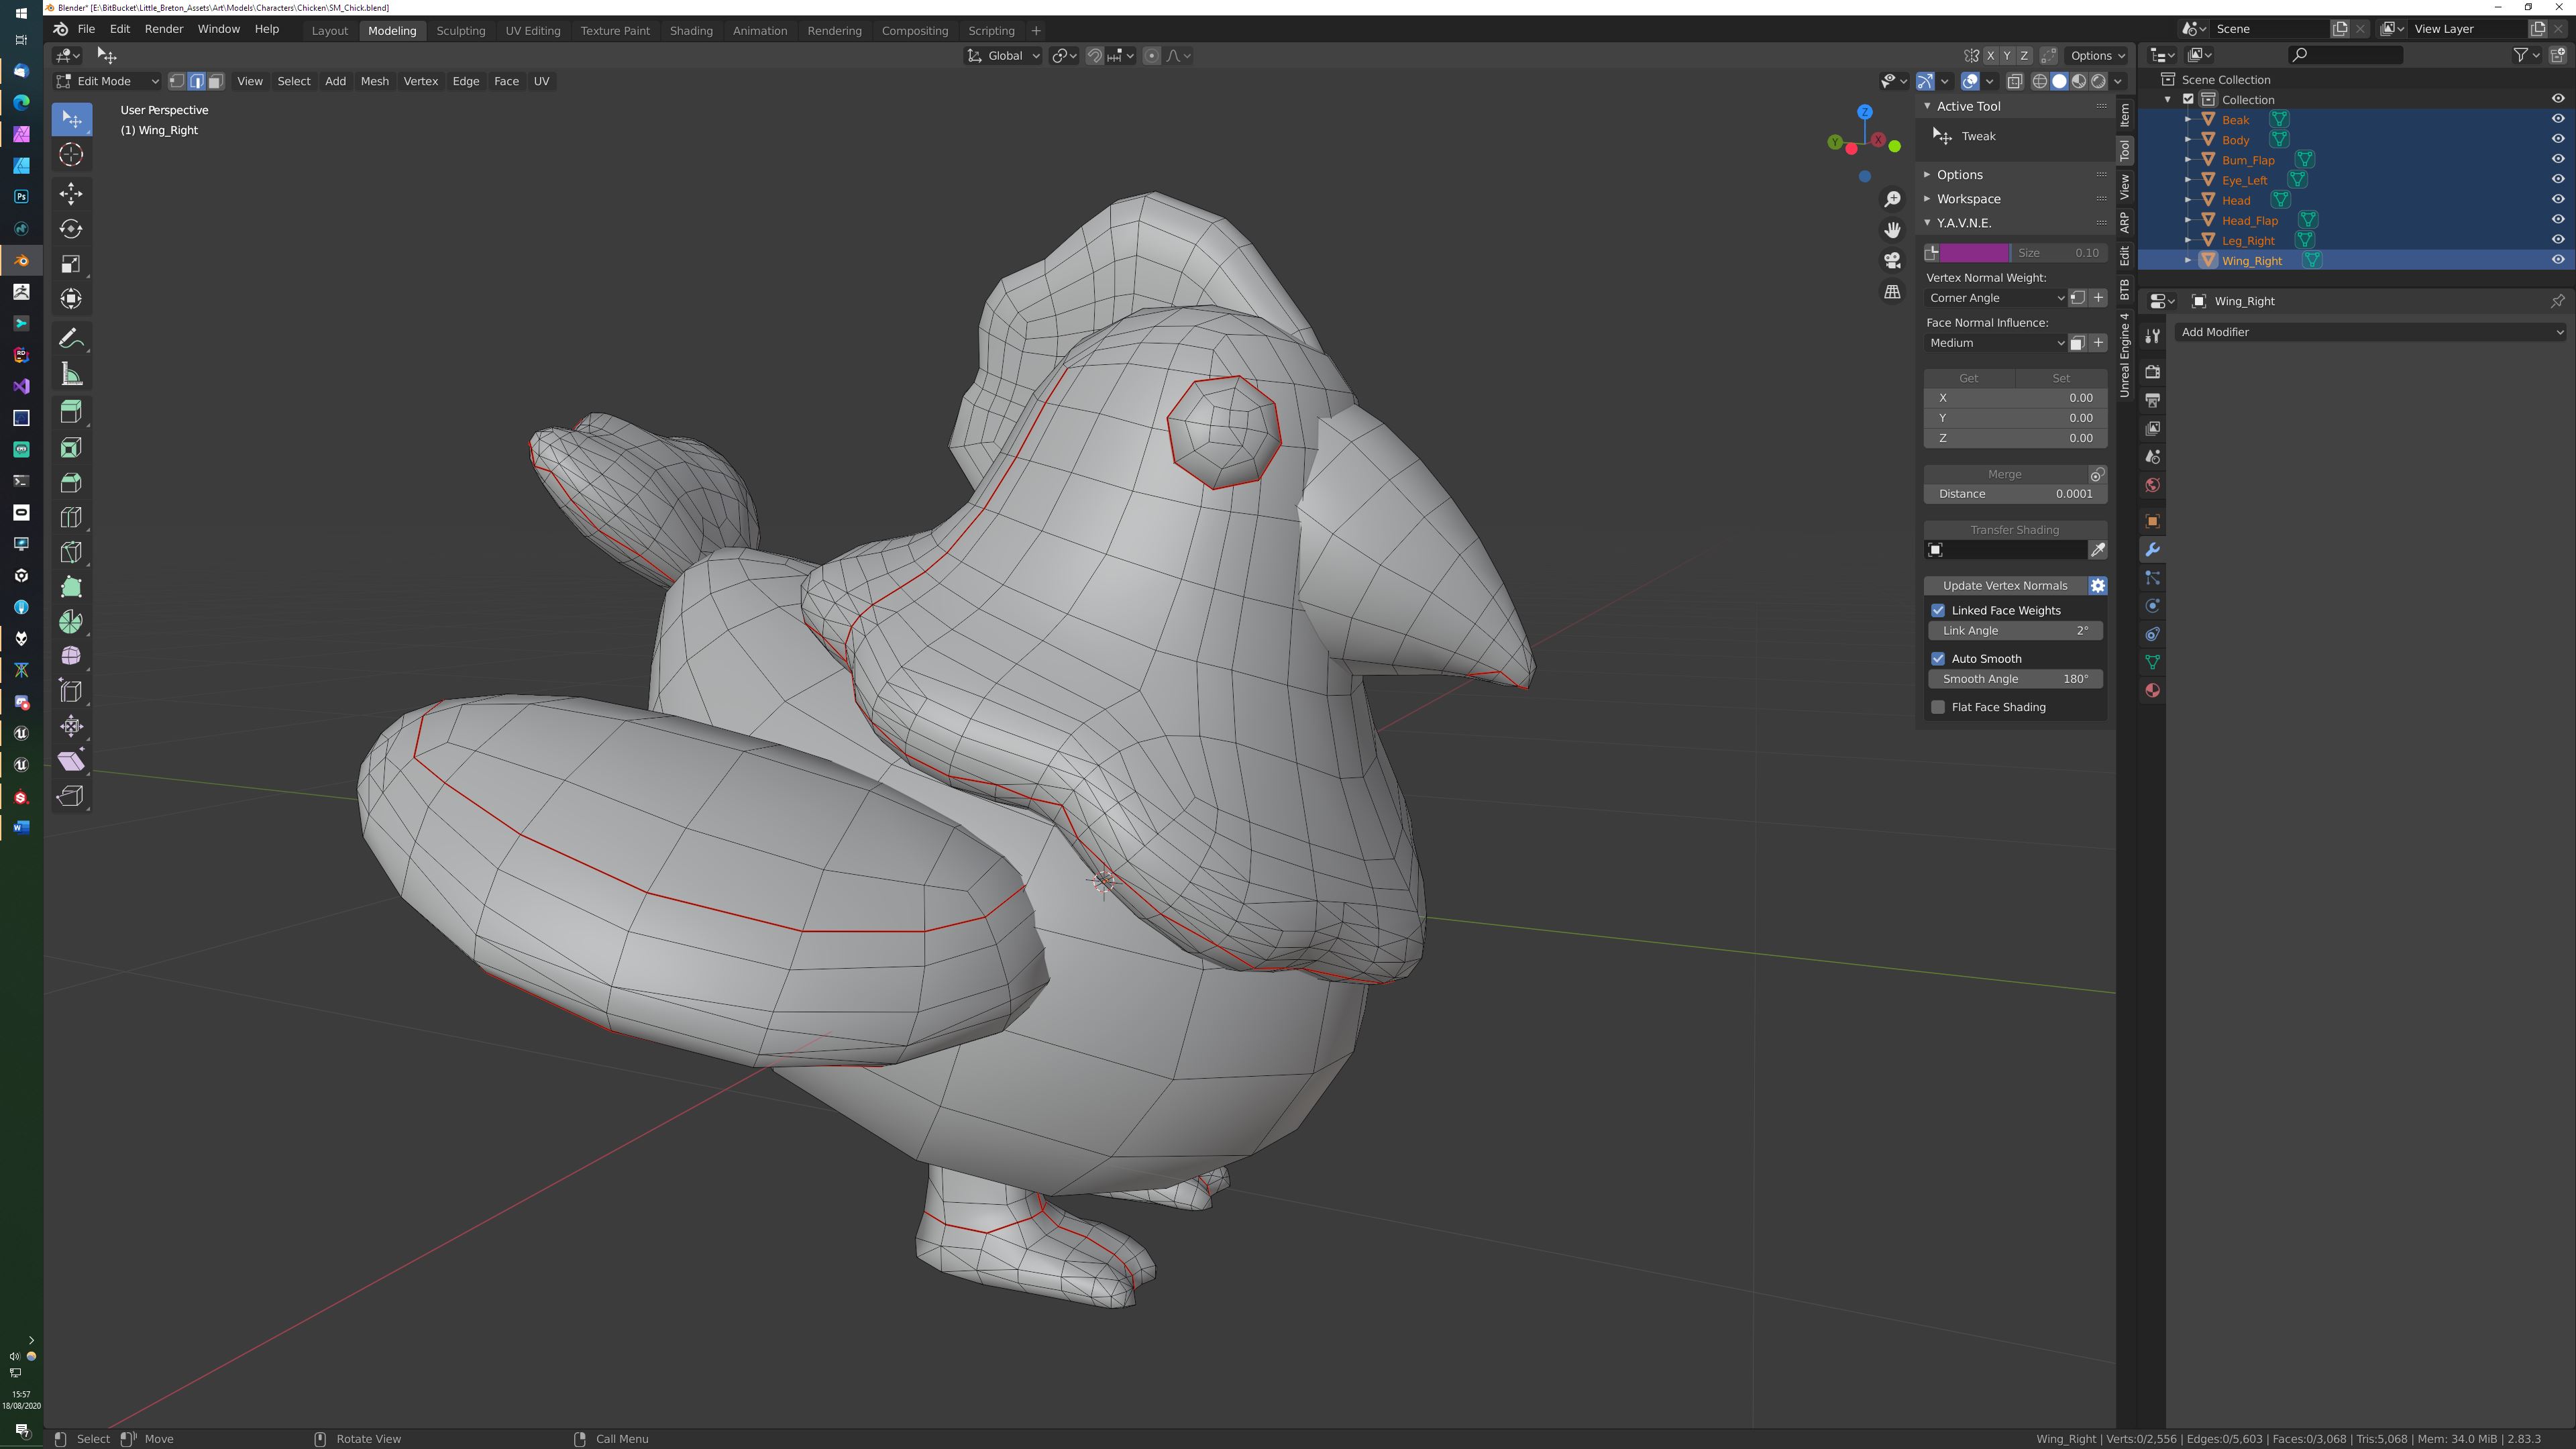2576x1449 pixels.
Task: Enable edge select mode
Action: point(196,81)
